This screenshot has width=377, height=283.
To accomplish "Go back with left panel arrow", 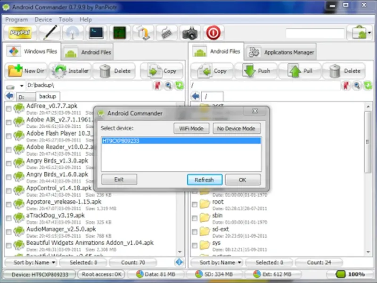I will 10,96.
